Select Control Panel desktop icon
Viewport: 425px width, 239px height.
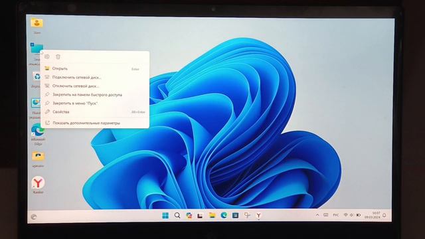[x=35, y=109]
